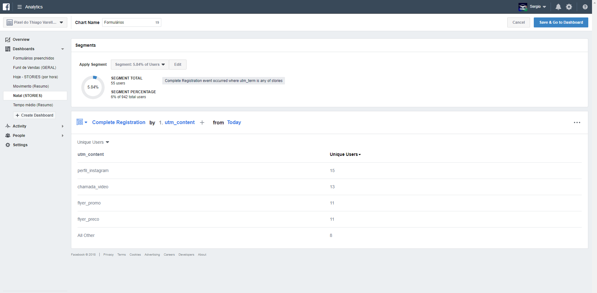The width and height of the screenshot is (597, 293).
Task: Expand the Unique Users metric dropdown
Action: [x=93, y=142]
